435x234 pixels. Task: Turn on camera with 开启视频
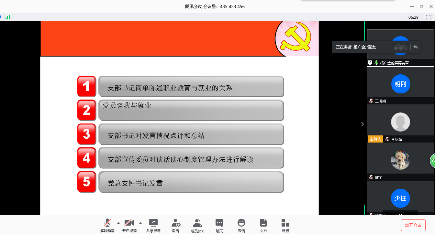(129, 223)
